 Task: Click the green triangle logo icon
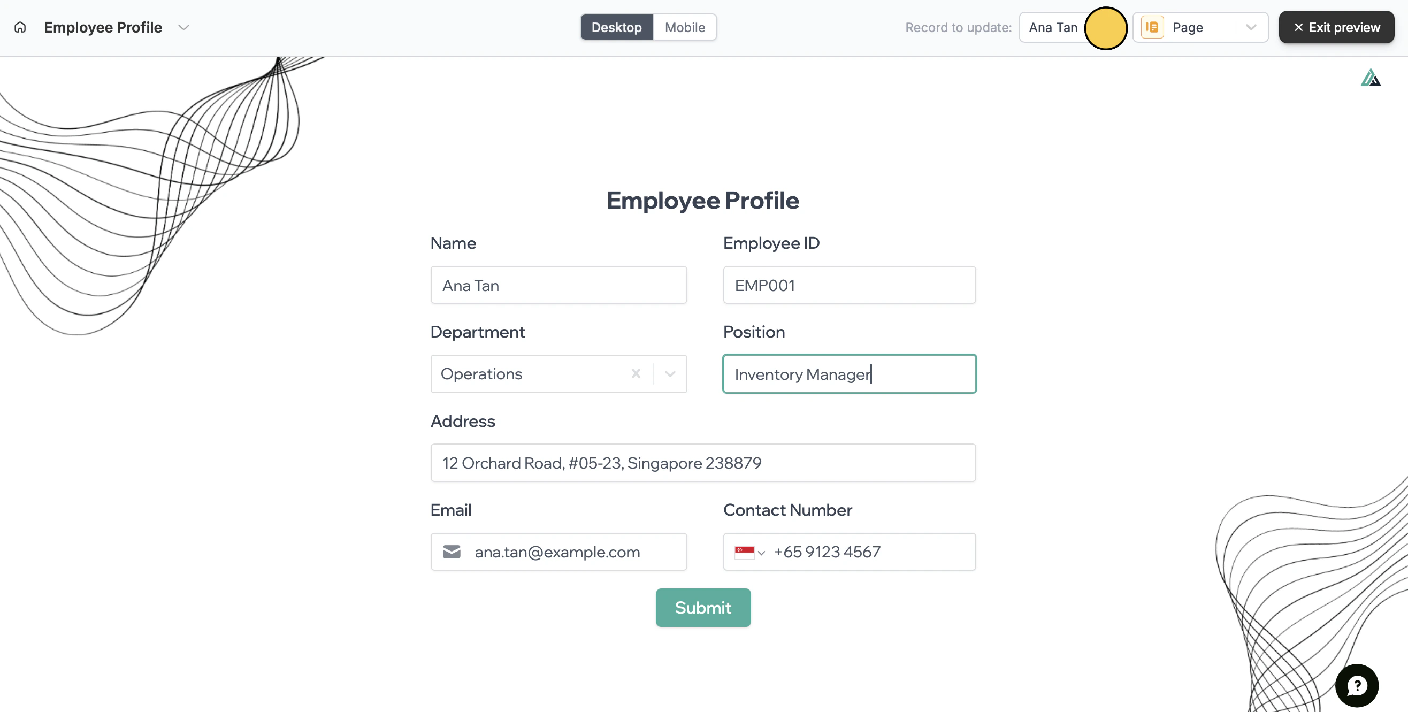click(x=1371, y=78)
